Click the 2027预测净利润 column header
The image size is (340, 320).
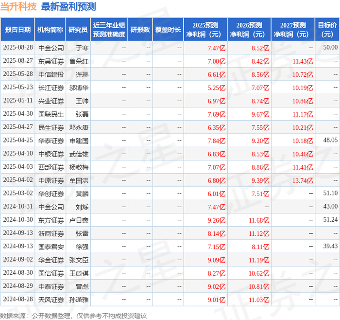tap(293, 30)
